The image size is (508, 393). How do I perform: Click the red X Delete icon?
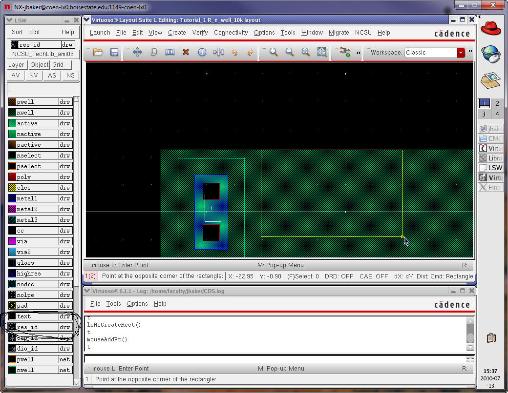[186, 52]
